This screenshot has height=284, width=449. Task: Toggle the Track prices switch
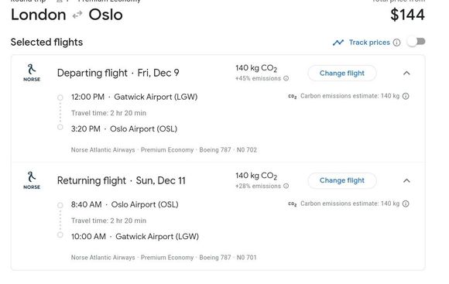[x=416, y=42]
